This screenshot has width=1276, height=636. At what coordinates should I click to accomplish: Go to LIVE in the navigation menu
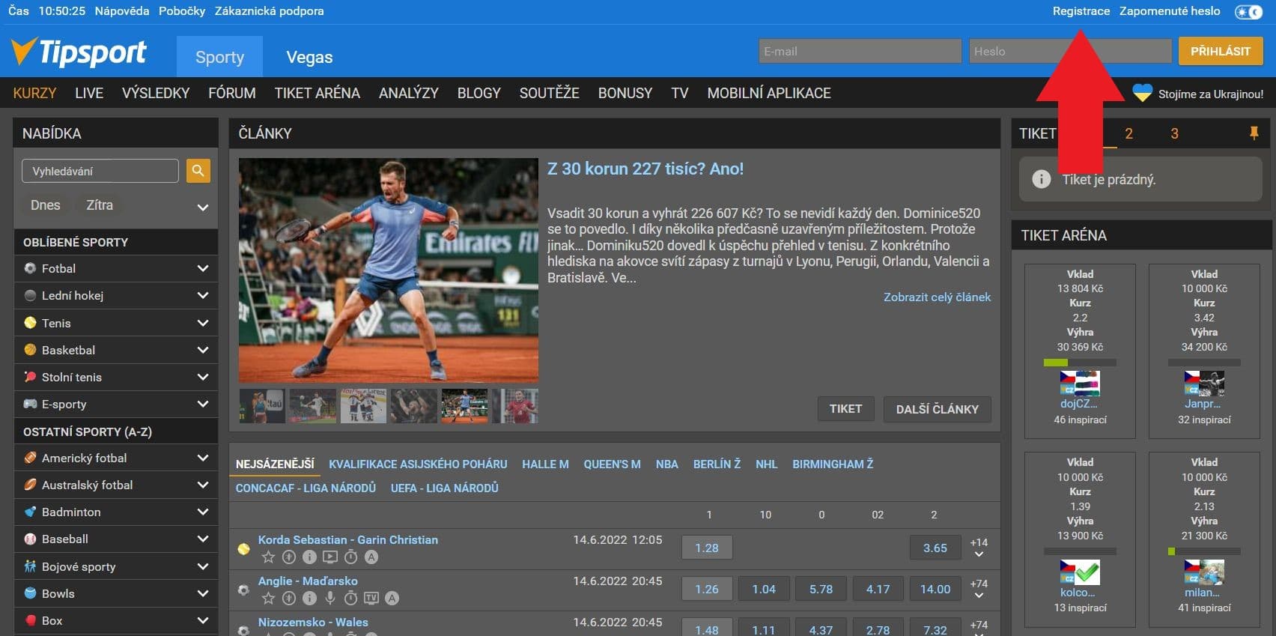point(89,93)
